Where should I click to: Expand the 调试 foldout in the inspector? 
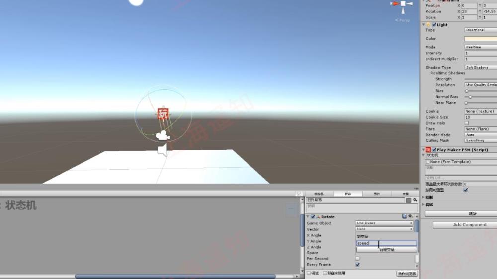[423, 205]
